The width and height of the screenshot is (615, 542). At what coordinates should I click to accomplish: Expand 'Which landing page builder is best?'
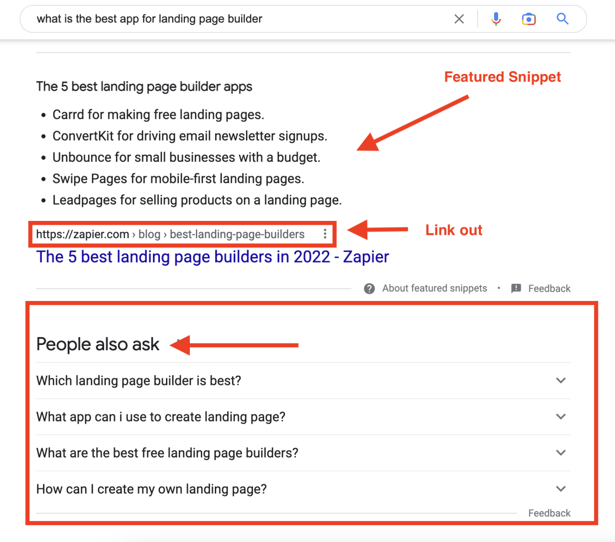click(x=303, y=381)
